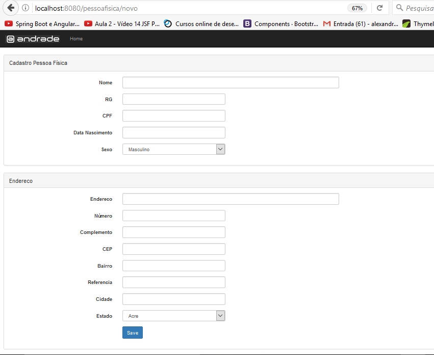The height and width of the screenshot is (355, 434).
Task: Open the Gmail Entrada bookmark
Action: [361, 24]
